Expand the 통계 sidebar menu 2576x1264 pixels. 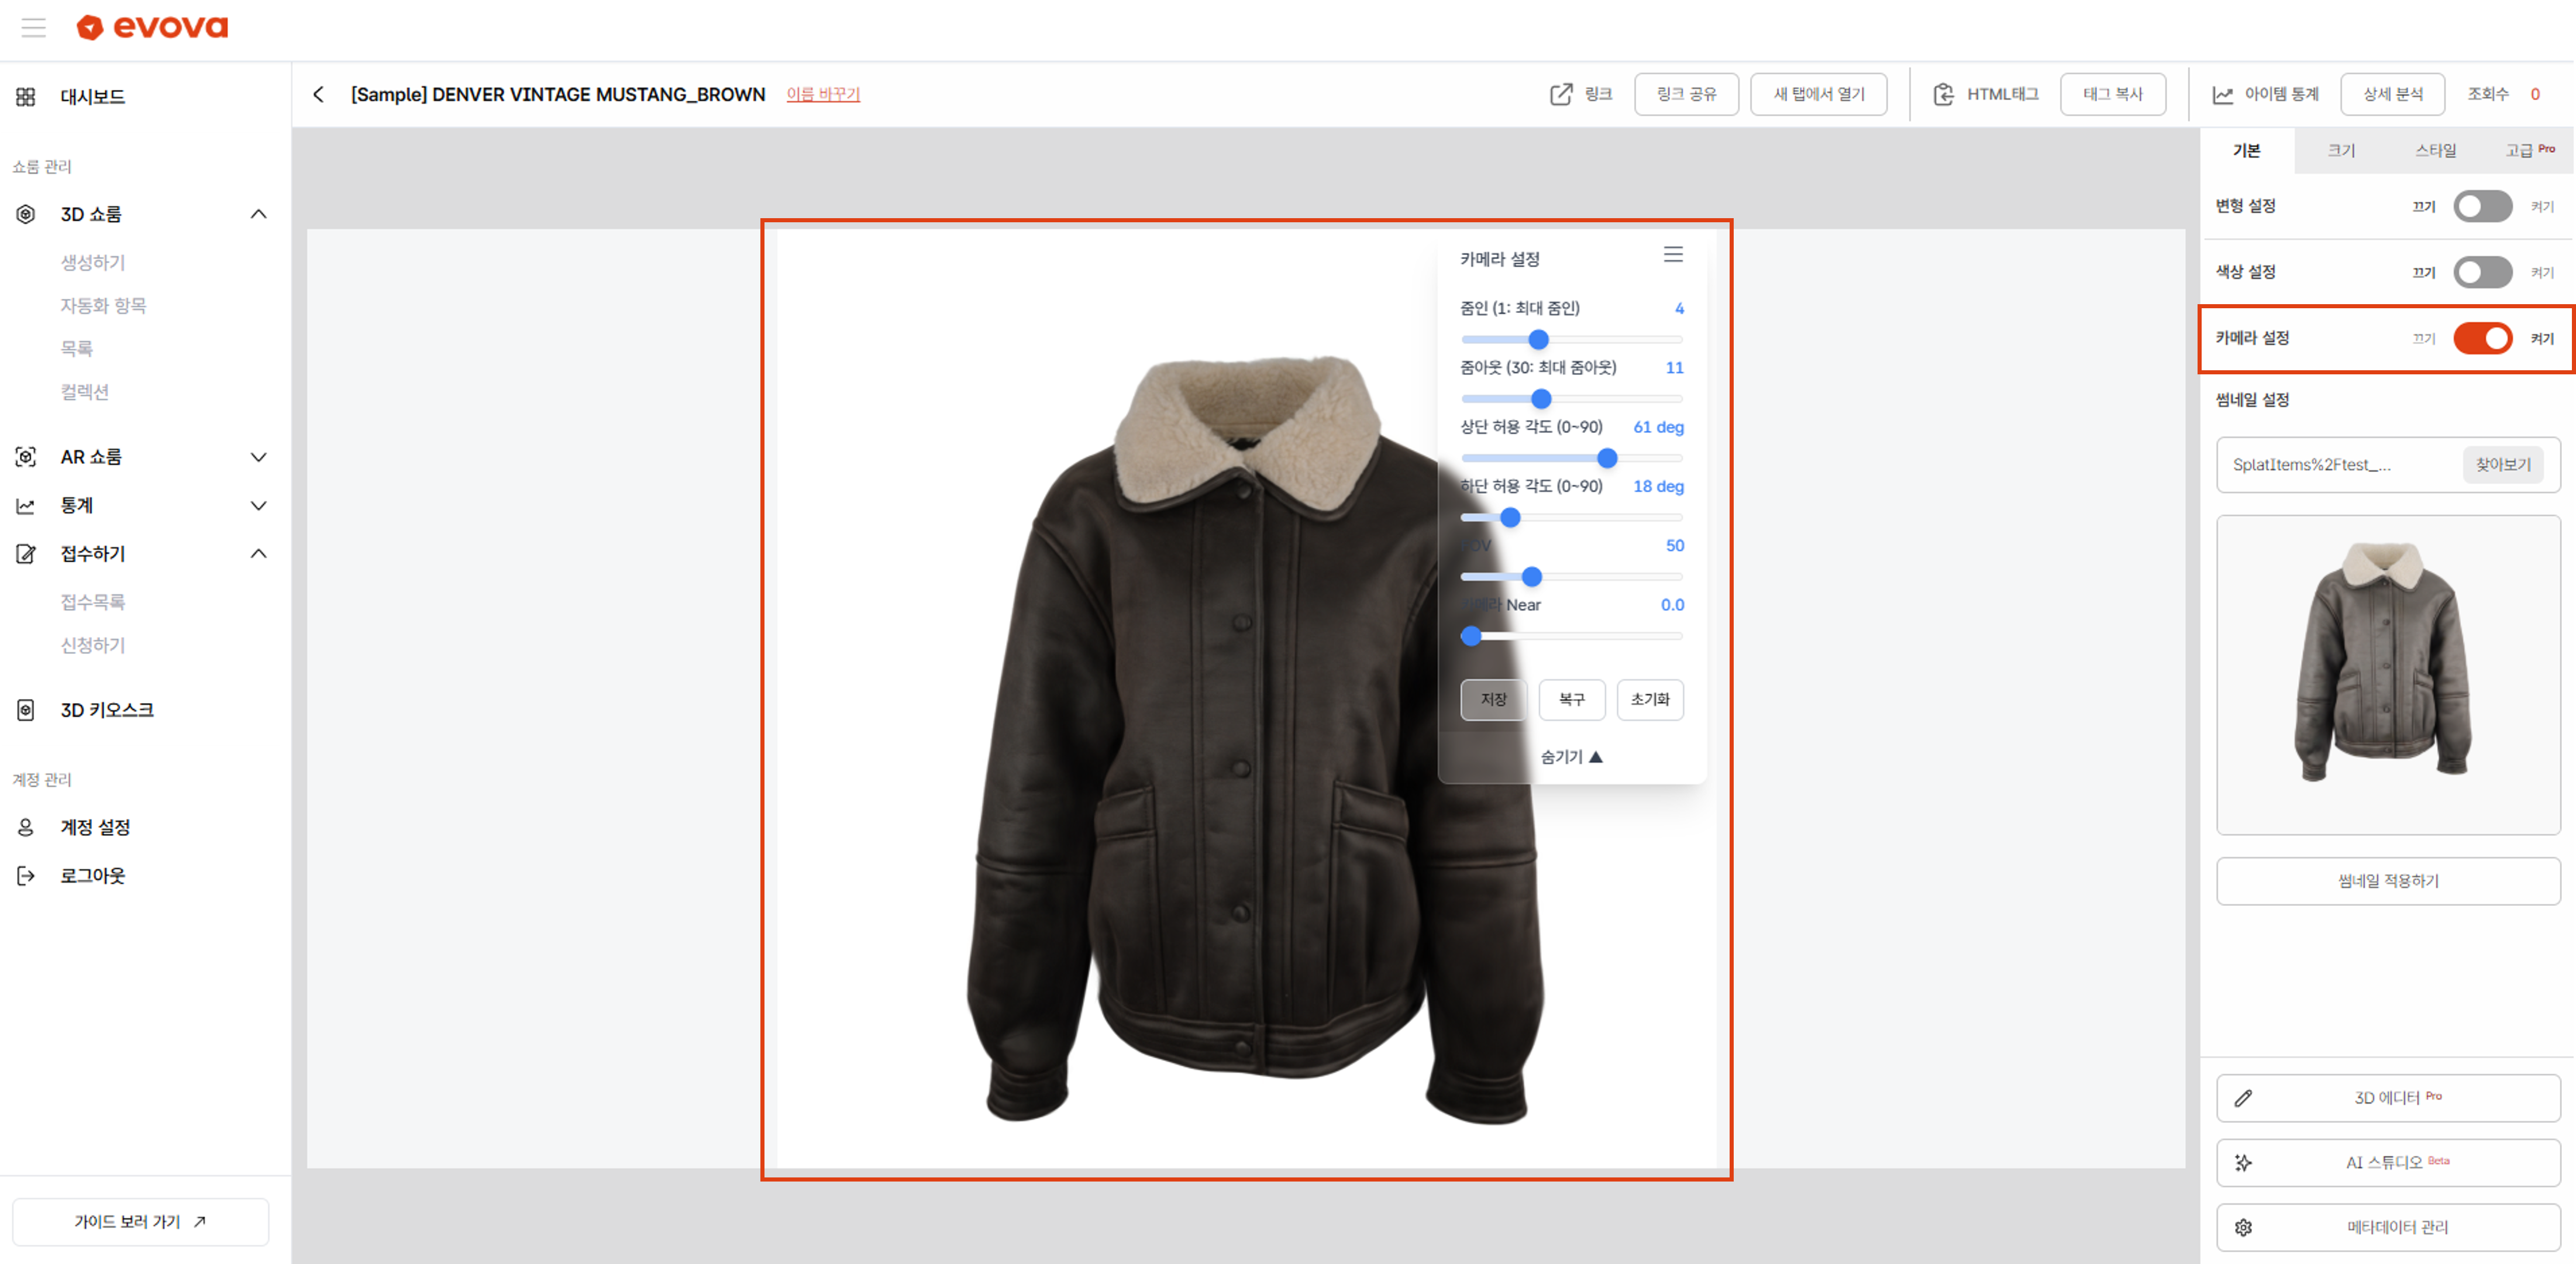click(x=258, y=506)
